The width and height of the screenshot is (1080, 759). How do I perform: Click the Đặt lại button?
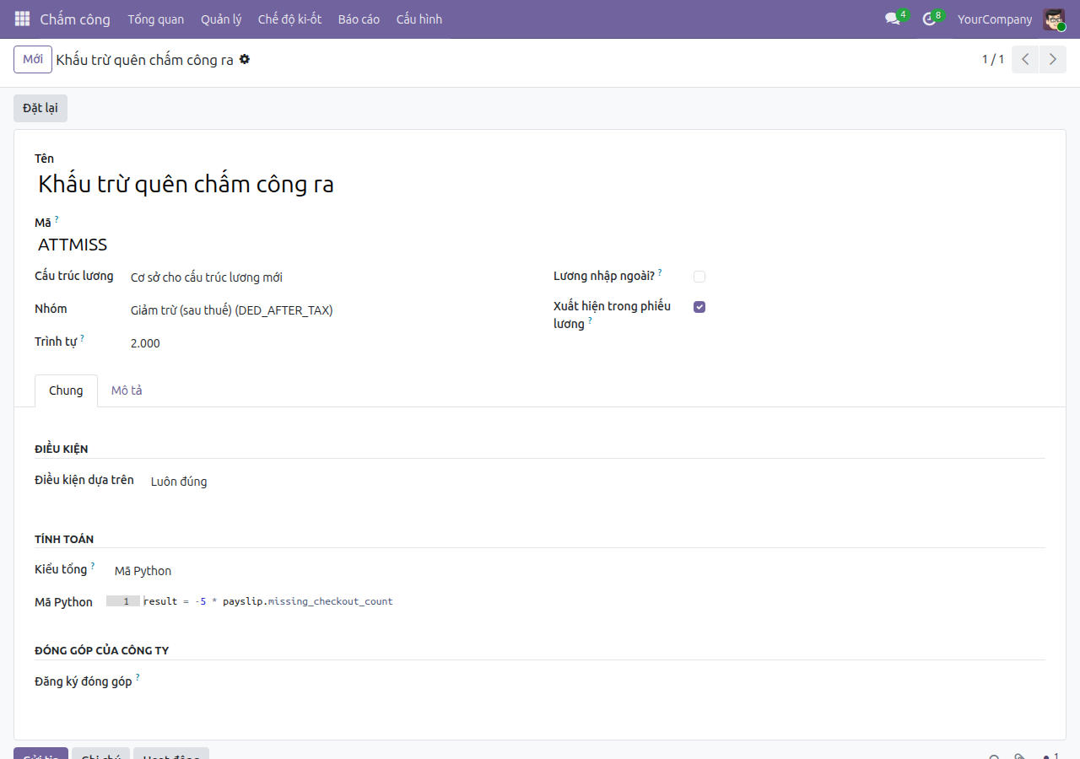point(40,108)
